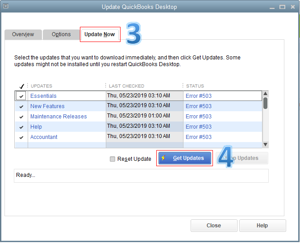The width and height of the screenshot is (300, 243).
Task: Uncheck the Maintenance Releases checkbox
Action: tap(21, 117)
